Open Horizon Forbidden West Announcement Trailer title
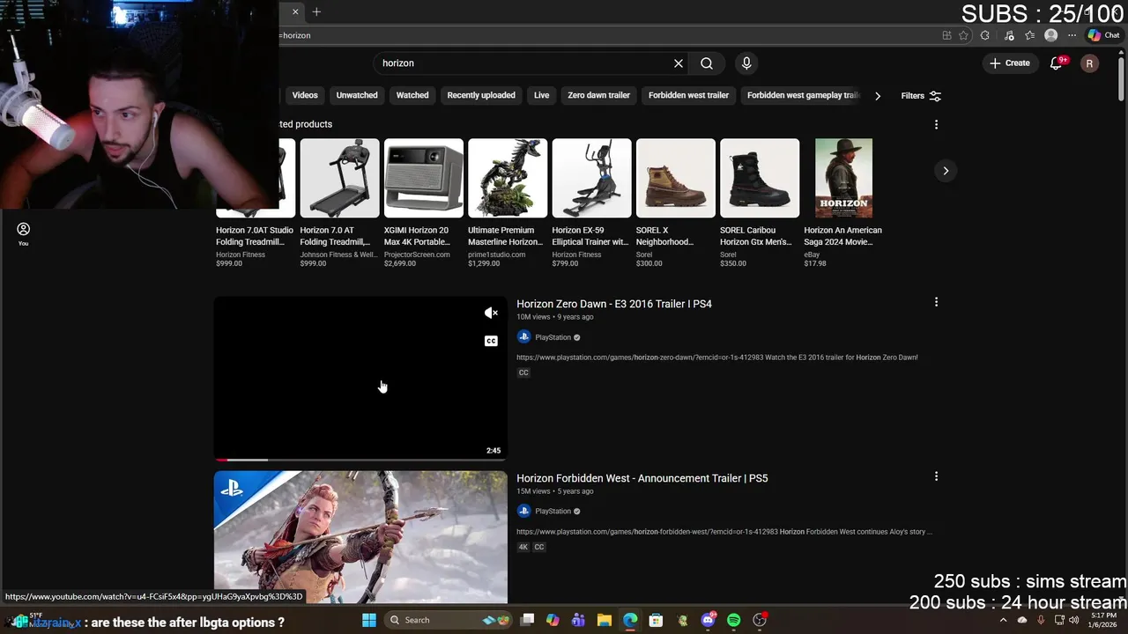Image resolution: width=1128 pixels, height=634 pixels. 642,478
